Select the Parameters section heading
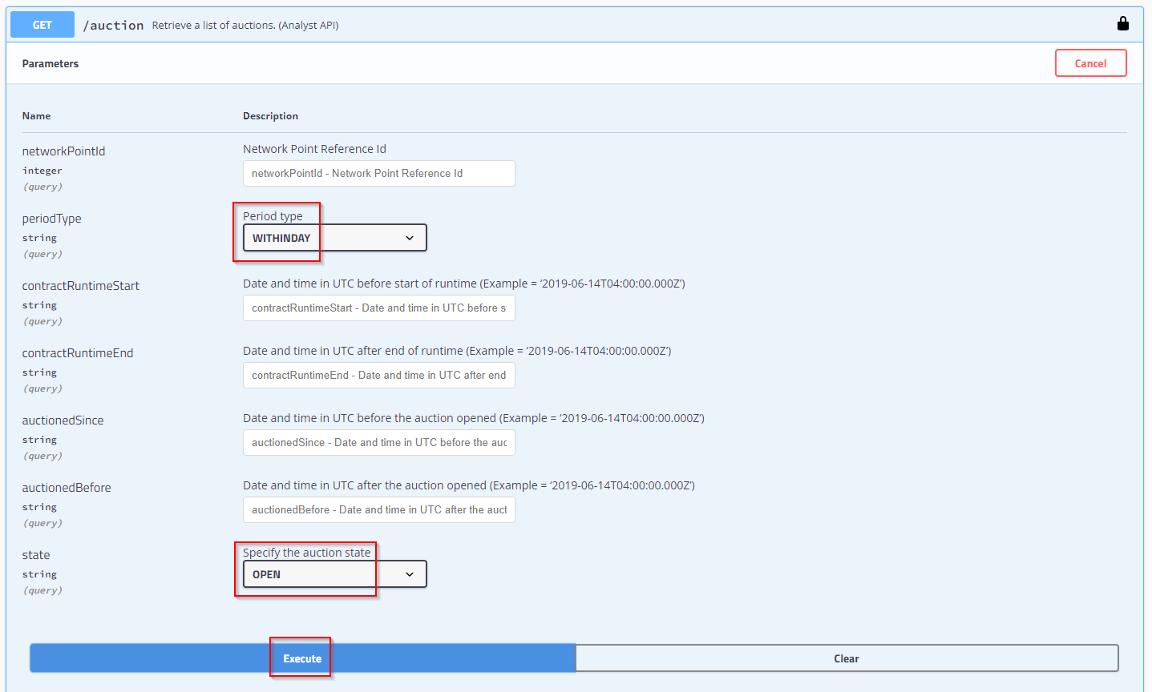Viewport: 1152px width, 692px height. pyautogui.click(x=51, y=63)
